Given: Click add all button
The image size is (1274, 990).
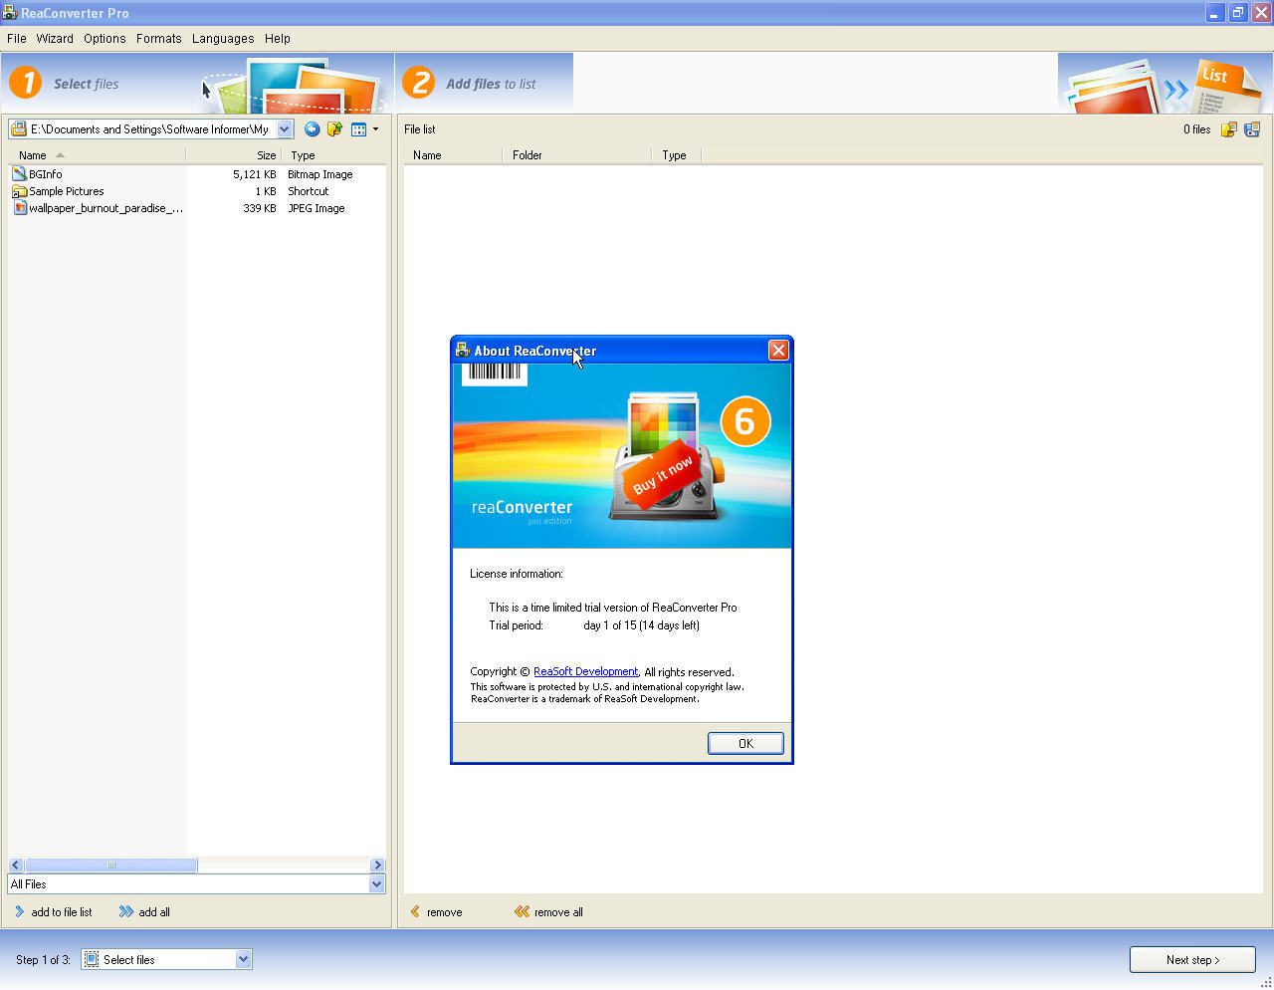Looking at the screenshot, I should (x=144, y=911).
